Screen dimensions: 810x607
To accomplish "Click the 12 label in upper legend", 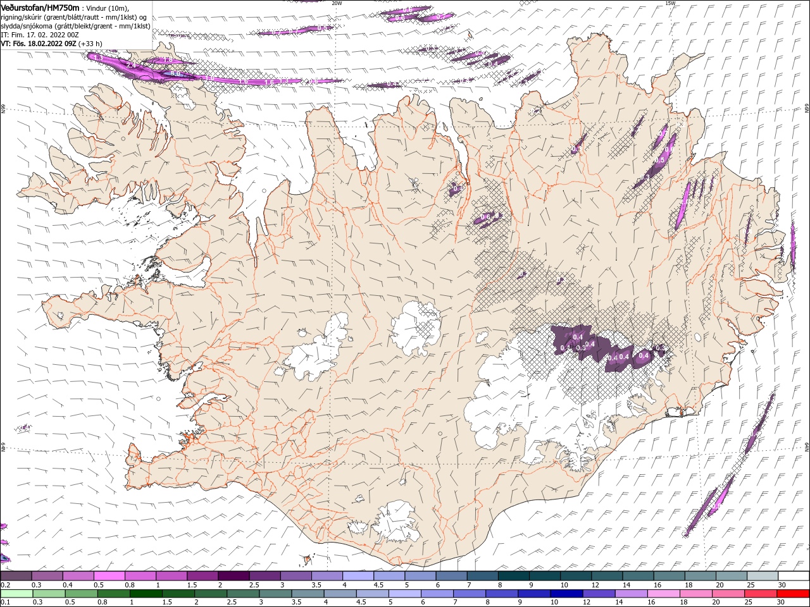I will pyautogui.click(x=595, y=585).
